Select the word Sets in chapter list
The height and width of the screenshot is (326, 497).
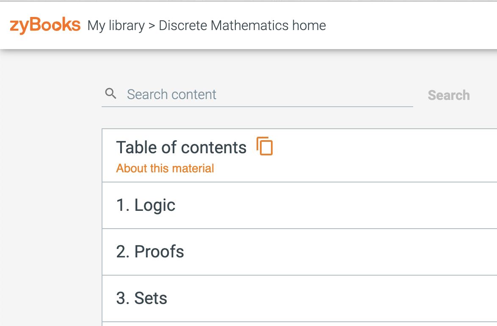tap(151, 298)
